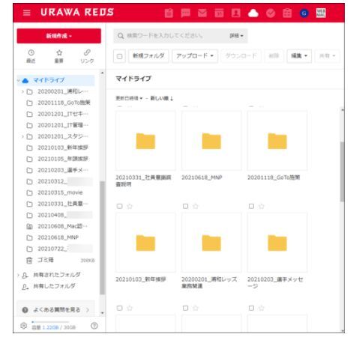The height and width of the screenshot is (340, 362).
Task: Toggle the select-all checkbox in toolbar
Action: tap(119, 56)
